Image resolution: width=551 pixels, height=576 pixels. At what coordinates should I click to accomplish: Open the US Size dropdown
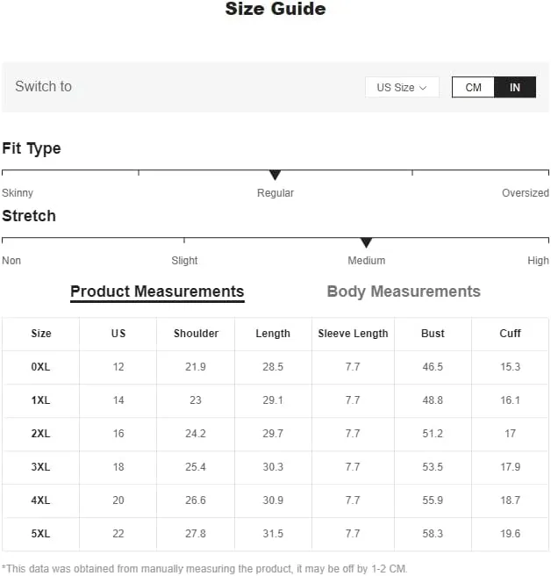[x=402, y=88]
